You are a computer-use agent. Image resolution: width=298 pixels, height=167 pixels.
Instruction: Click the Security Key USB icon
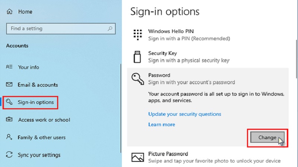137,57
